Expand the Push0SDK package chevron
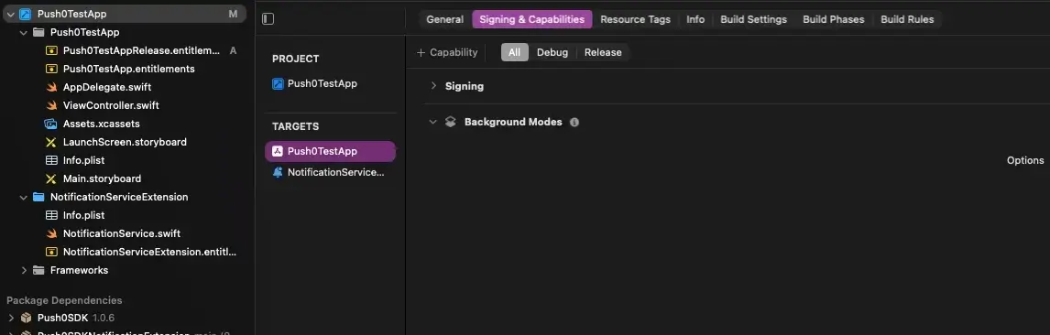This screenshot has height=335, width=1050. click(11, 318)
